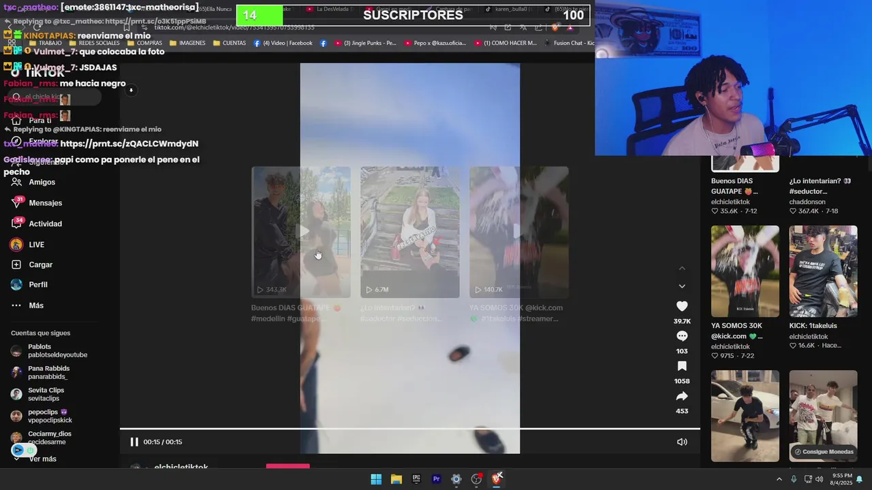Click the LIVE icon in sidebar
The image size is (872, 490).
pos(16,244)
